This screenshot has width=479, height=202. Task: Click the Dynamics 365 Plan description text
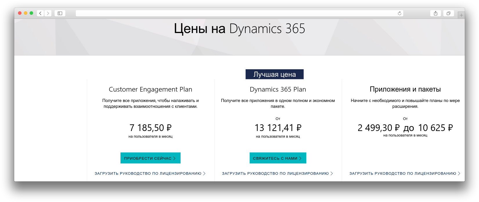point(278,103)
